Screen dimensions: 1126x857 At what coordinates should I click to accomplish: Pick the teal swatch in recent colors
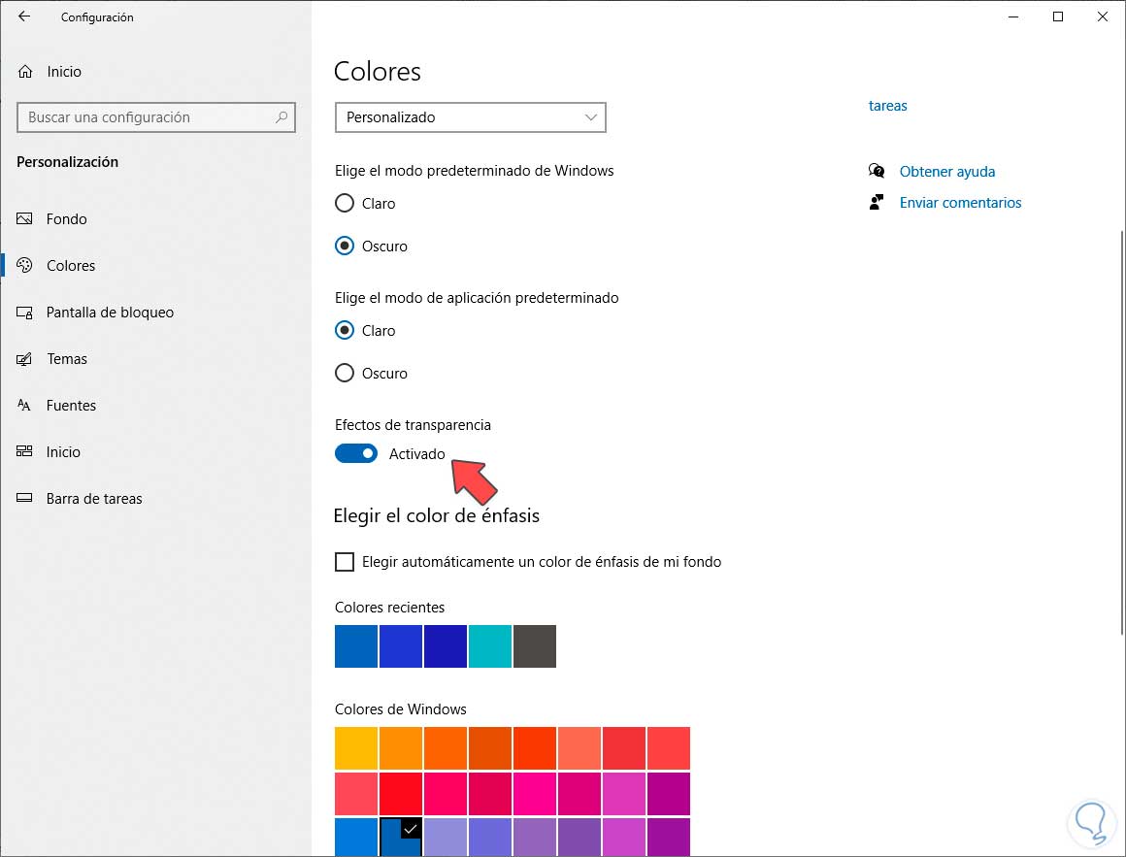point(490,646)
